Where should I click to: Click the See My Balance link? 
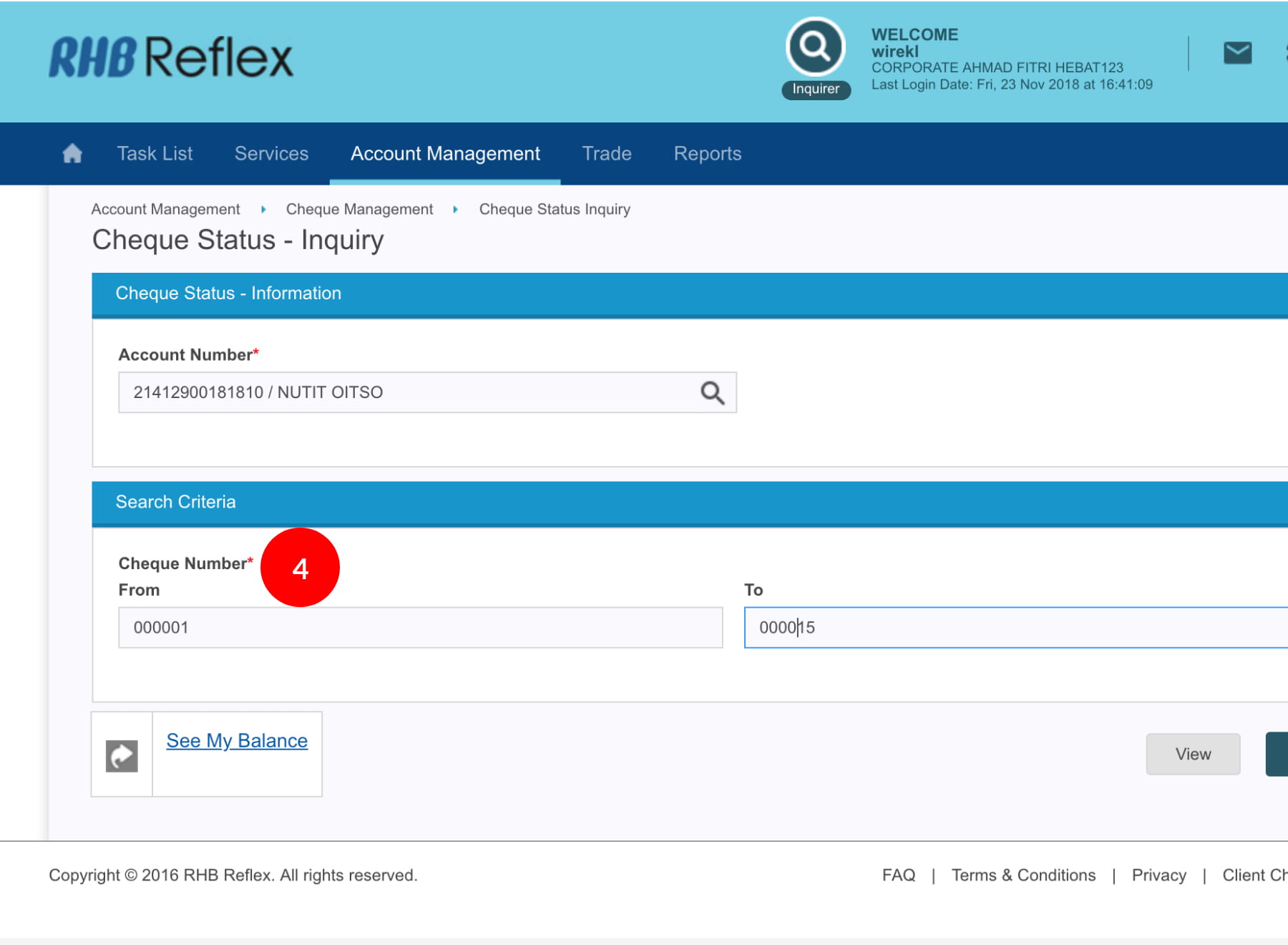[237, 741]
